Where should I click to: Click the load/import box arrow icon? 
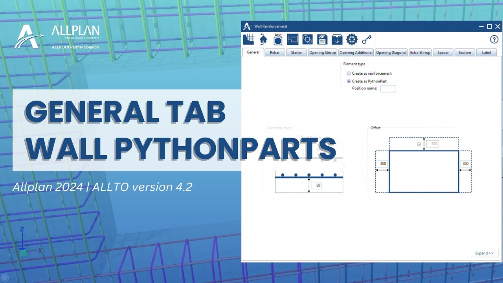click(337, 39)
